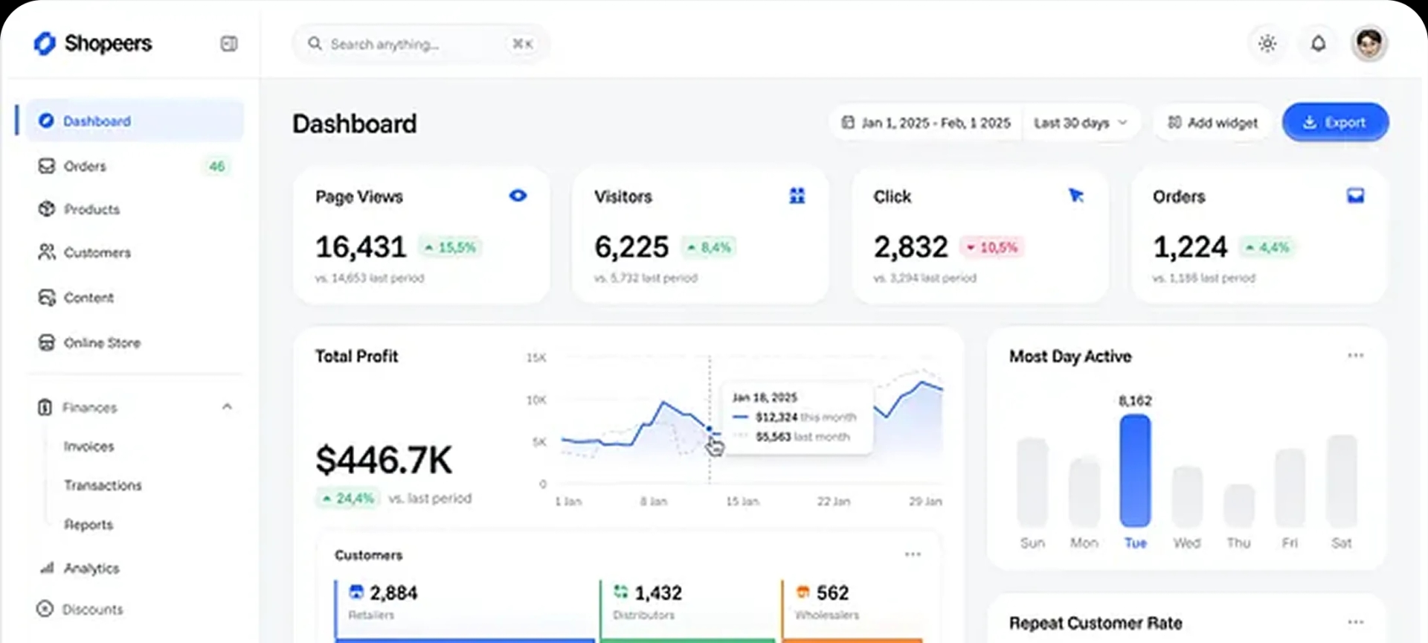Open Most Day Active options menu
1428x643 pixels.
[x=1356, y=356]
